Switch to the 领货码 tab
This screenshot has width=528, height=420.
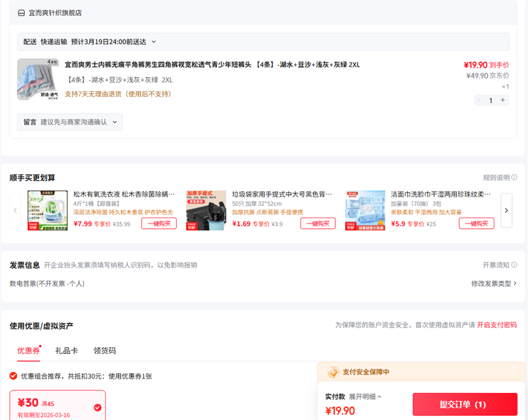[104, 351]
